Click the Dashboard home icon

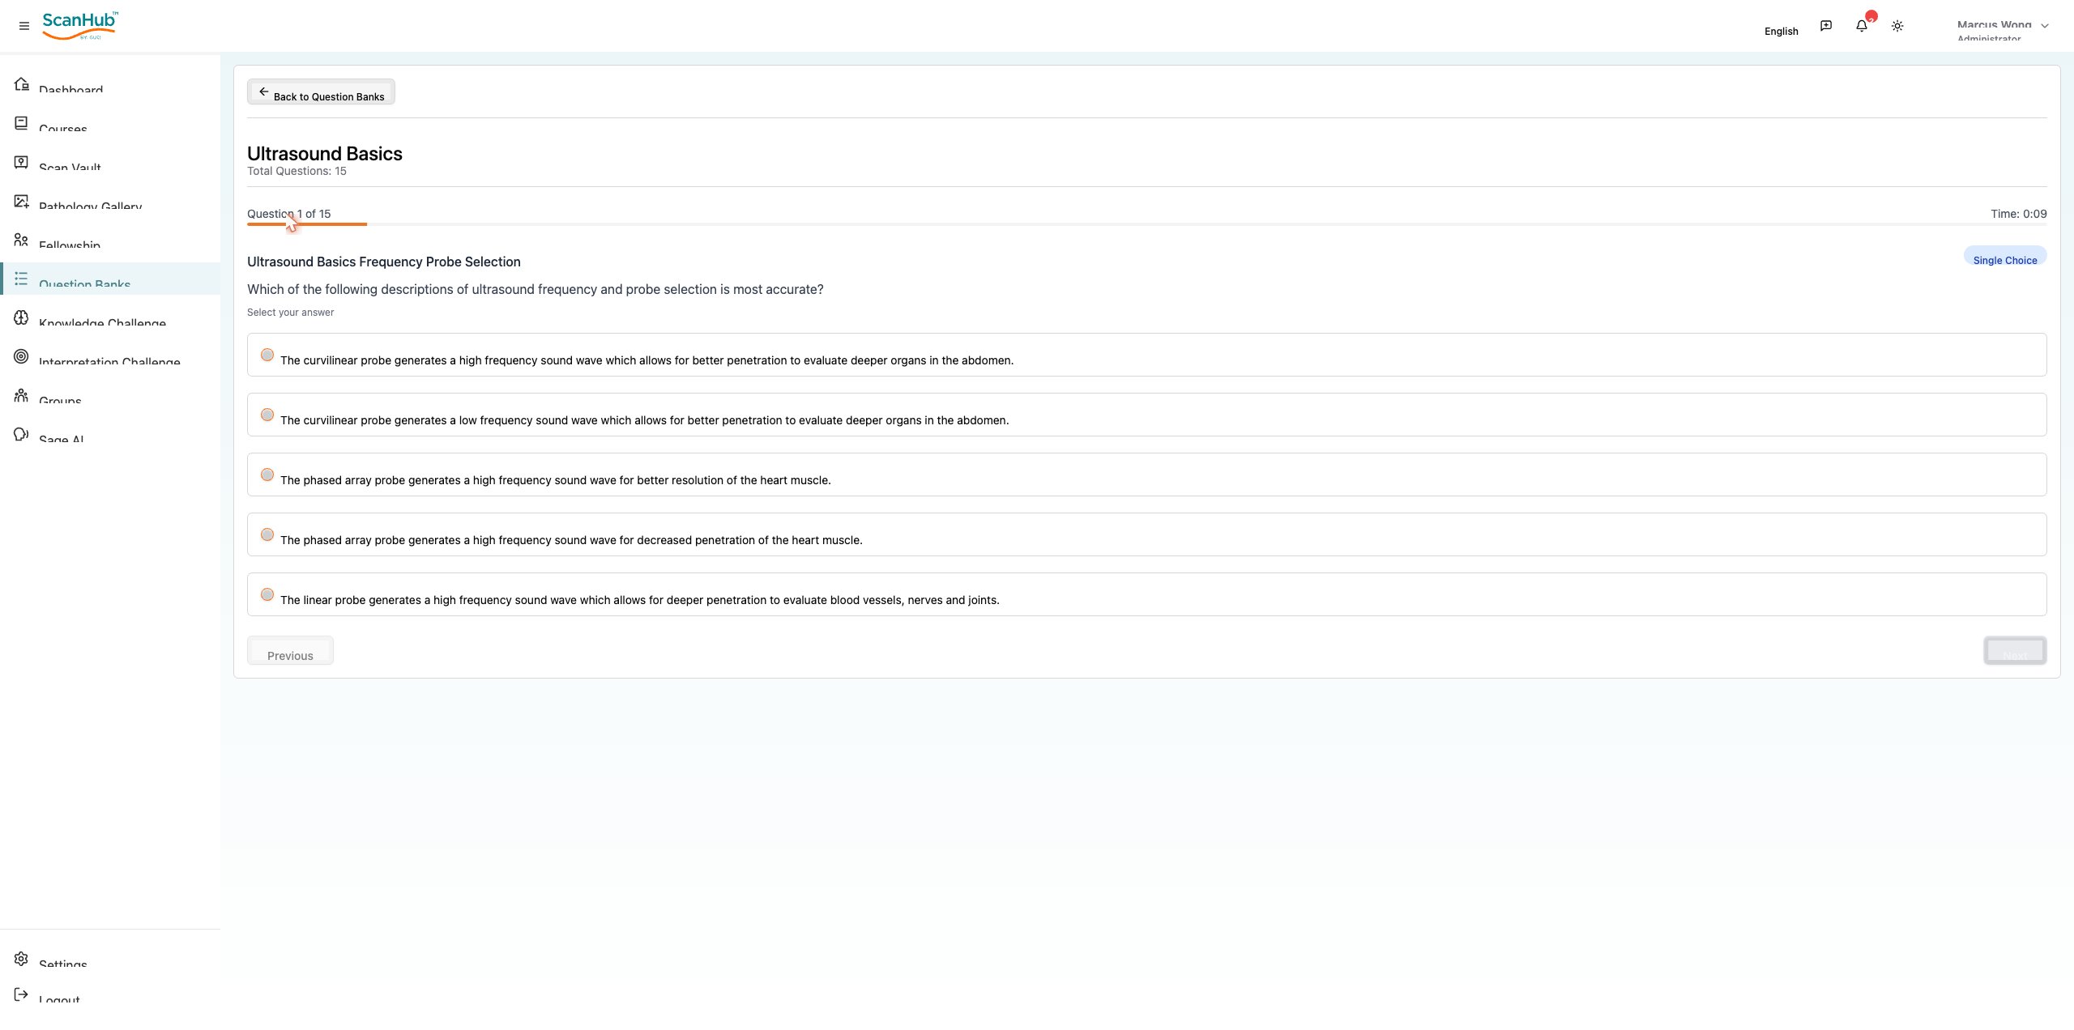22,84
